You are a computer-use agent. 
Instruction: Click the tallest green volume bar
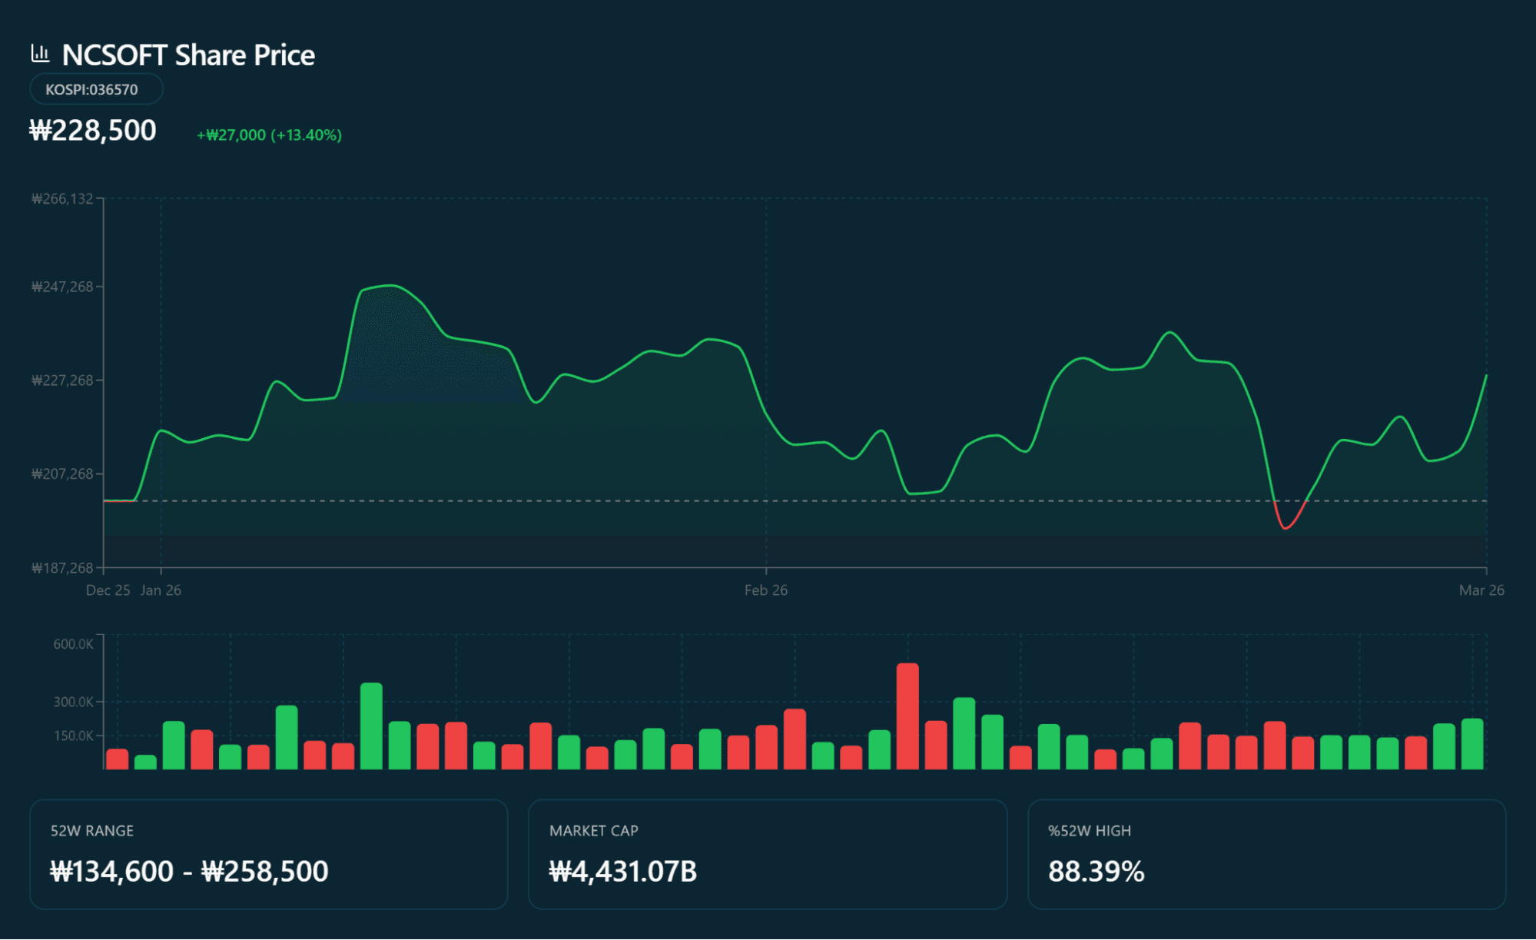click(x=371, y=725)
